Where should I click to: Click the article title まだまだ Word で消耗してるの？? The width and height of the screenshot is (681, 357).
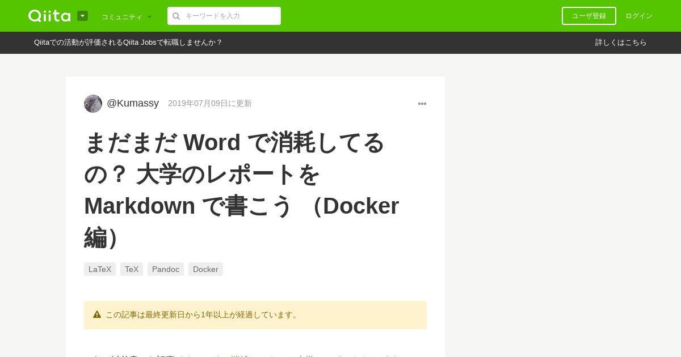[242, 189]
